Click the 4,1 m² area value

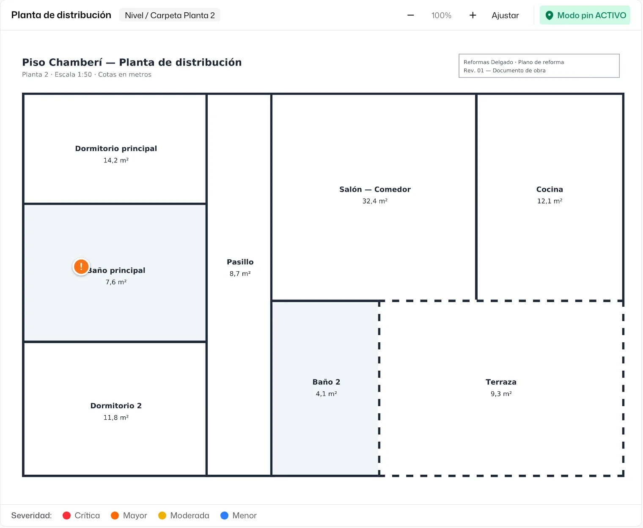tap(326, 394)
